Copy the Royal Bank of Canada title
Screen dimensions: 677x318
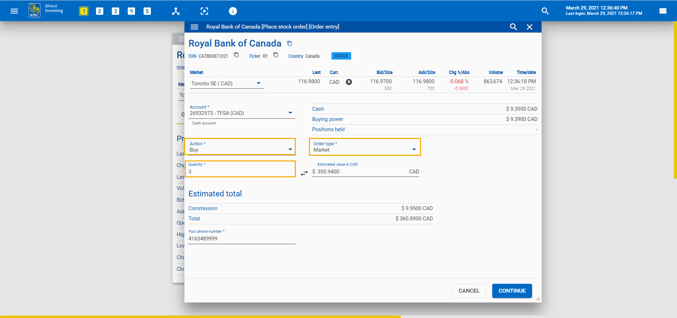point(289,43)
